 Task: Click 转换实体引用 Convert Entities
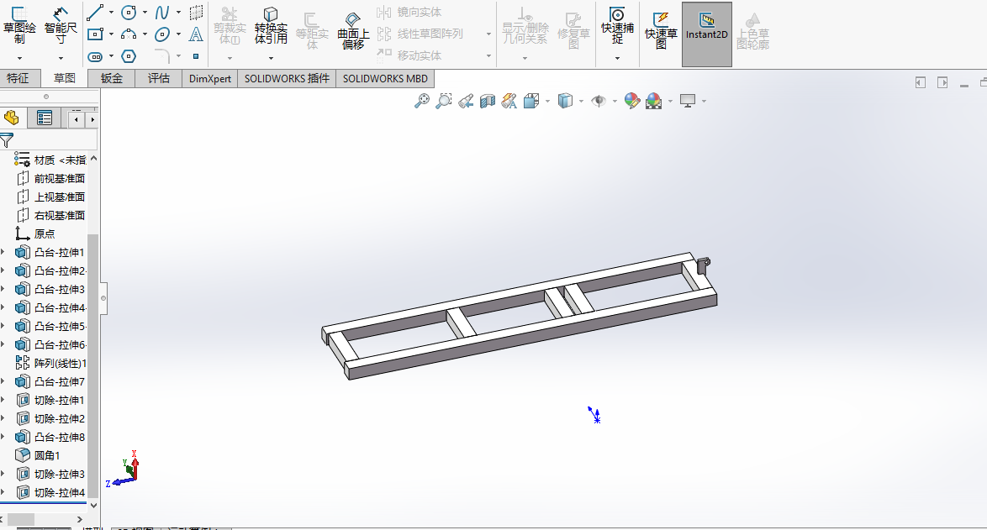coord(271,26)
